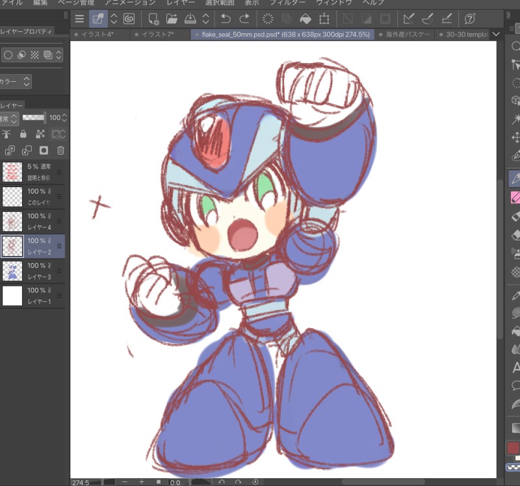Image resolution: width=520 pixels, height=486 pixels.
Task: Click Transfer to Lower Layer icon
Action: [10, 151]
